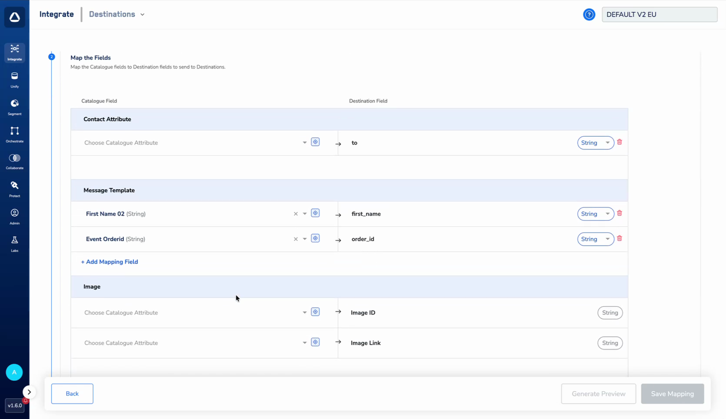Open the First Name 02 attribute dropdown arrow
726x419 pixels.
305,214
